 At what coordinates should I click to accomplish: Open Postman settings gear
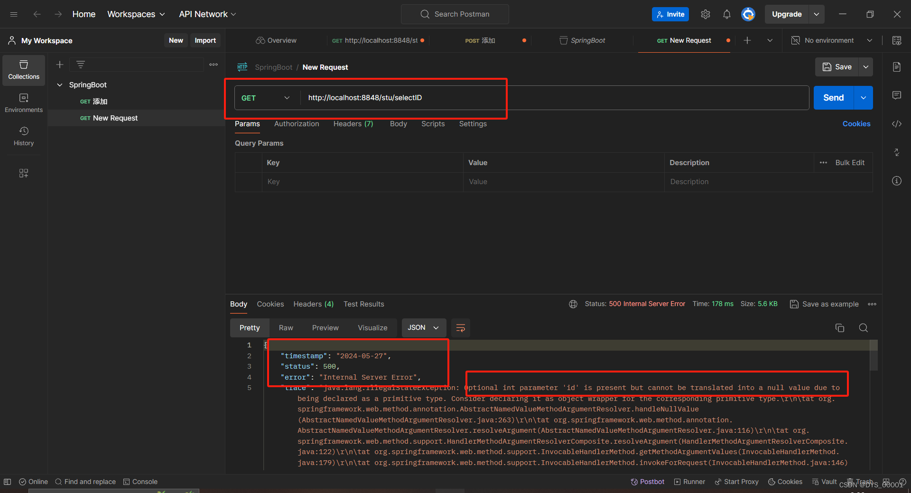tap(706, 14)
